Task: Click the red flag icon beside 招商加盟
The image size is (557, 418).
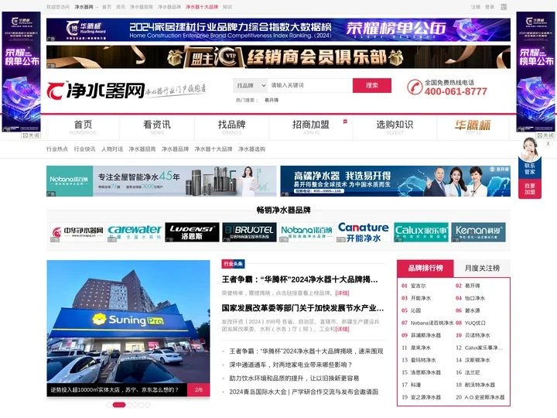Action: [x=345, y=122]
